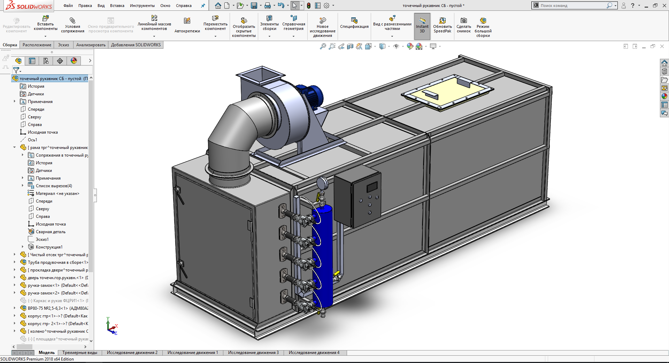Click the Трехмерные виды bottom tab
This screenshot has height=363, width=669.
tap(80, 353)
